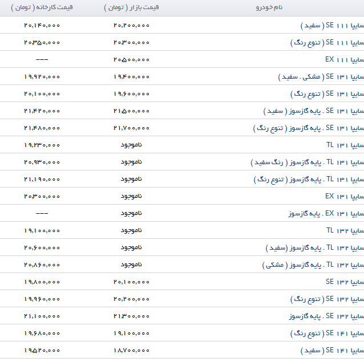Select factory price ۲۰,۱۴۰,۰۰۰ in first row
This screenshot has width=364, height=362.
(x=42, y=25)
